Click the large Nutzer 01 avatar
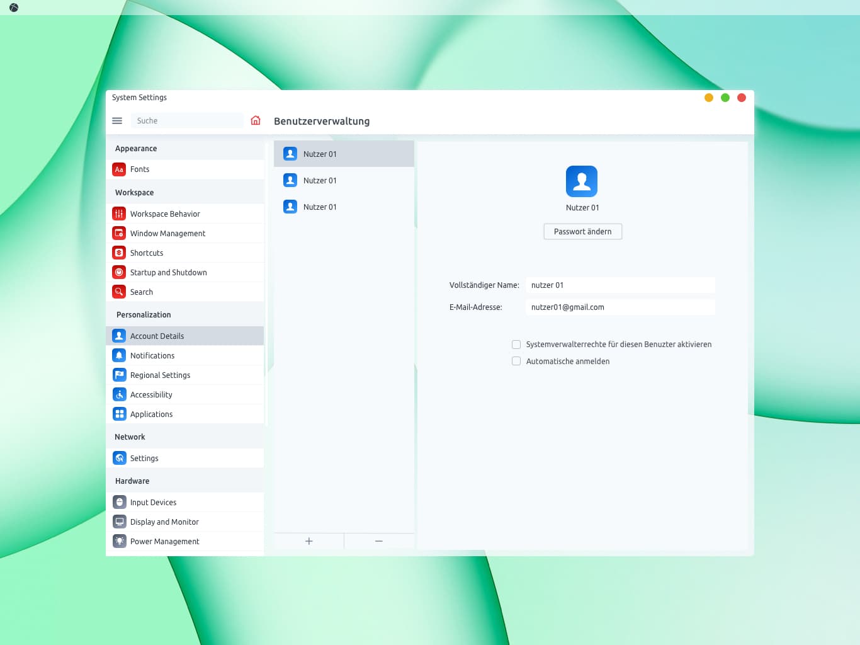 coord(582,181)
